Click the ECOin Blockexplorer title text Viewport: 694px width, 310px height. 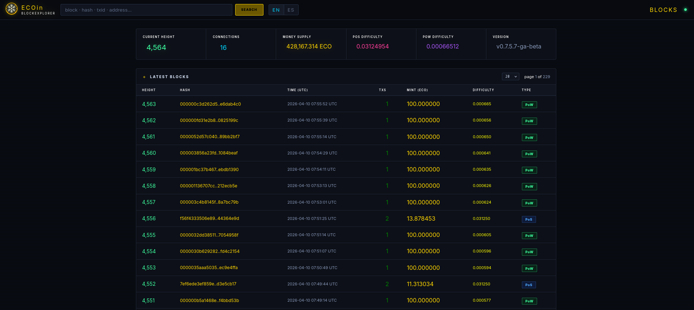38,10
